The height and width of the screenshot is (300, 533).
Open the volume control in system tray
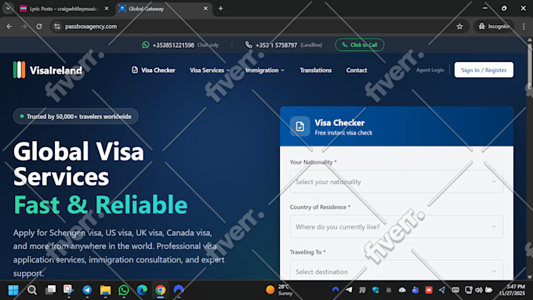(479, 290)
